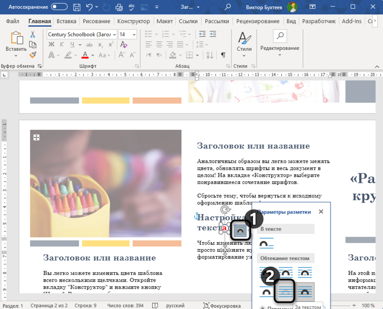Toggle paragraph marks ¶ display
The width and height of the screenshot is (383, 309).
[223, 55]
